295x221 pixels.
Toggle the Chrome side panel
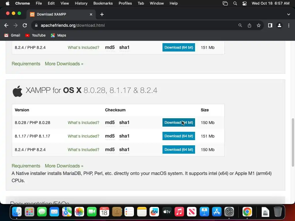tap(270, 25)
